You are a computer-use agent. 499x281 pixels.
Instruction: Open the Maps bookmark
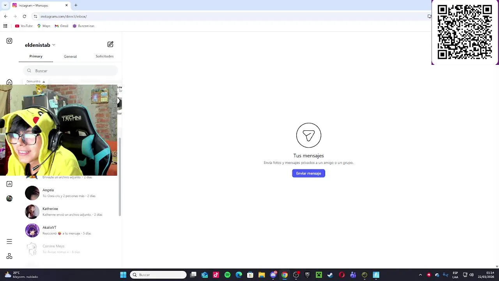[x=44, y=26]
